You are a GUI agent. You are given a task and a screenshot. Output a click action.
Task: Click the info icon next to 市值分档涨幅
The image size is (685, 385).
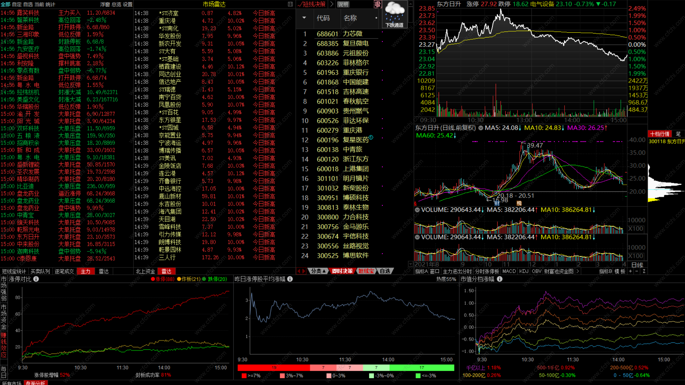(x=500, y=279)
